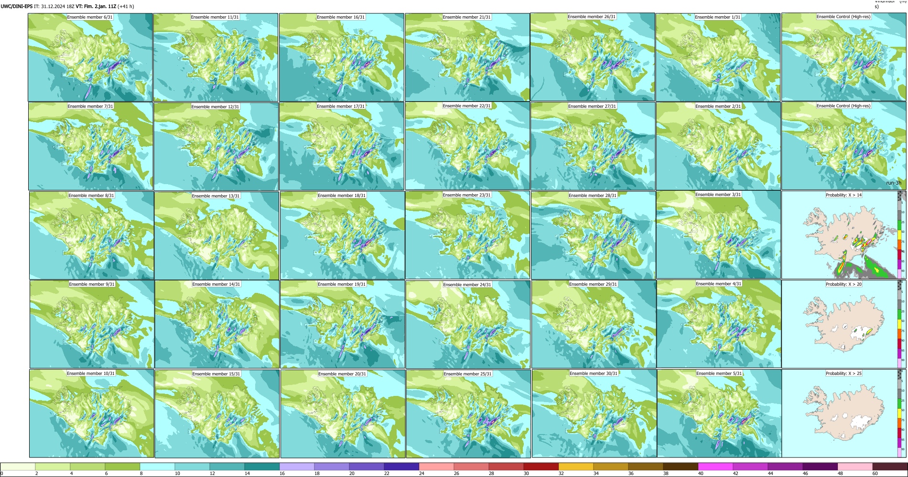Pick the teal 14–16 legend swatch

click(262, 467)
